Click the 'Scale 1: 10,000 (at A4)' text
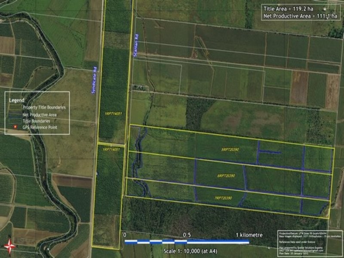This screenshot has height=258, width=344. coord(190,251)
